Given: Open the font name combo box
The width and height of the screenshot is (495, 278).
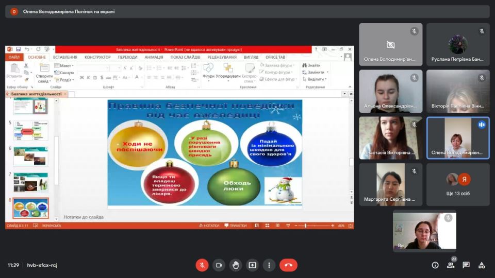Looking at the screenshot, I should tap(93, 68).
